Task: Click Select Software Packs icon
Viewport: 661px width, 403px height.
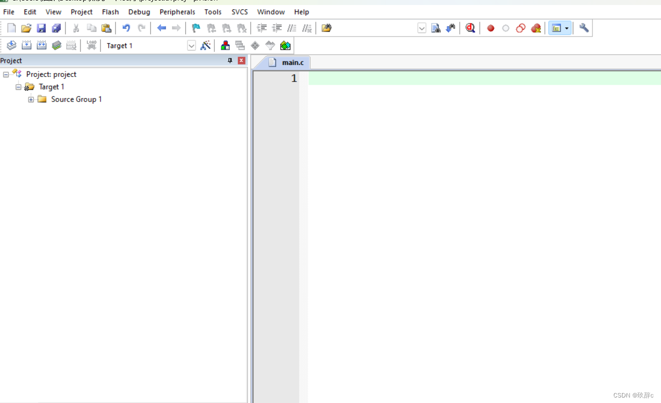Action: point(270,45)
